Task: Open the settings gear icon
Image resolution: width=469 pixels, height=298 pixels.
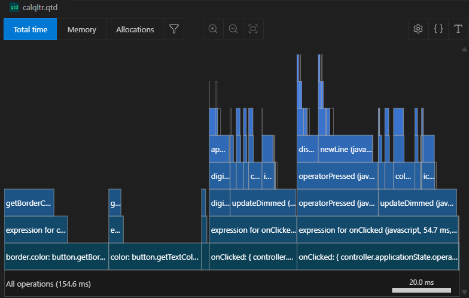Action: [x=418, y=29]
